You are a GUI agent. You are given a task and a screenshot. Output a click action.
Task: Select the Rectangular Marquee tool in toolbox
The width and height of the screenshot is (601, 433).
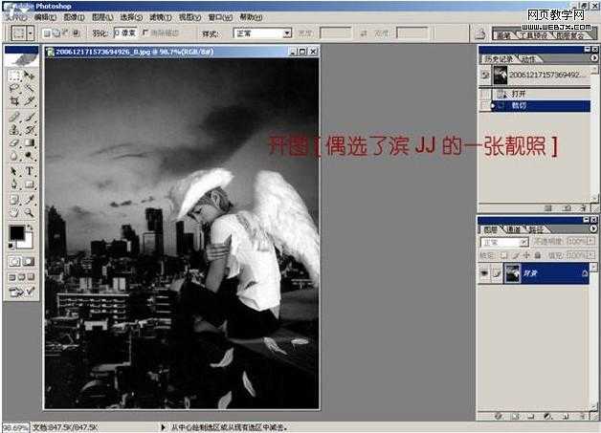tap(14, 76)
